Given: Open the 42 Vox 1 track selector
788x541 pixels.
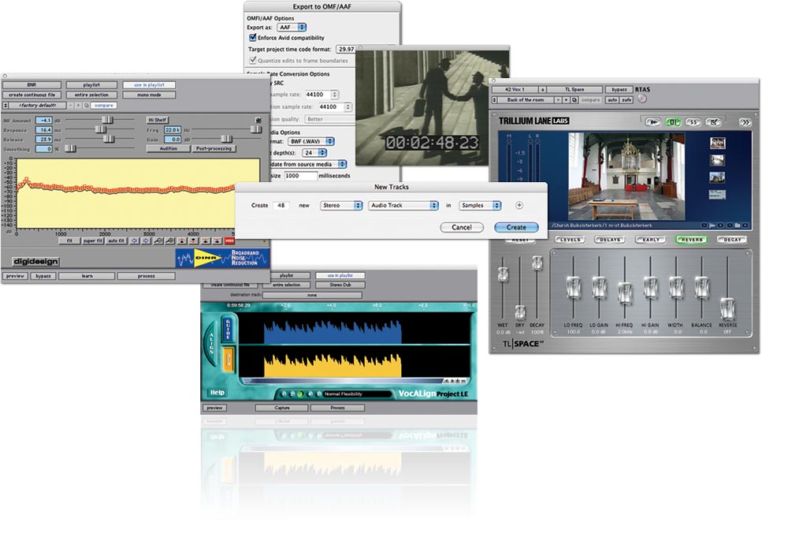Looking at the screenshot, I should (515, 89).
